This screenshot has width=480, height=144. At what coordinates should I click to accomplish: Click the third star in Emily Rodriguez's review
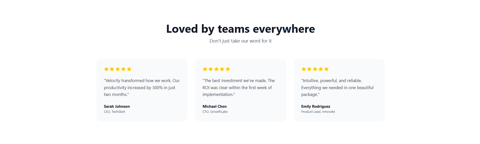click(315, 69)
